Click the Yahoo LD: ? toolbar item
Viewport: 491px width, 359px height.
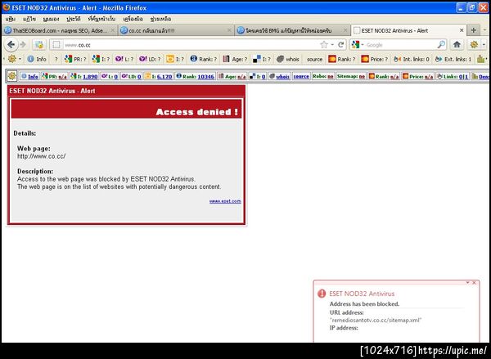point(150,59)
